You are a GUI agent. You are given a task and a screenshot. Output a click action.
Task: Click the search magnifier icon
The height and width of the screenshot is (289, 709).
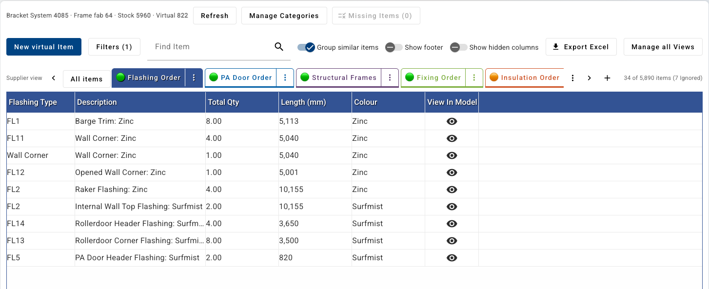point(279,47)
